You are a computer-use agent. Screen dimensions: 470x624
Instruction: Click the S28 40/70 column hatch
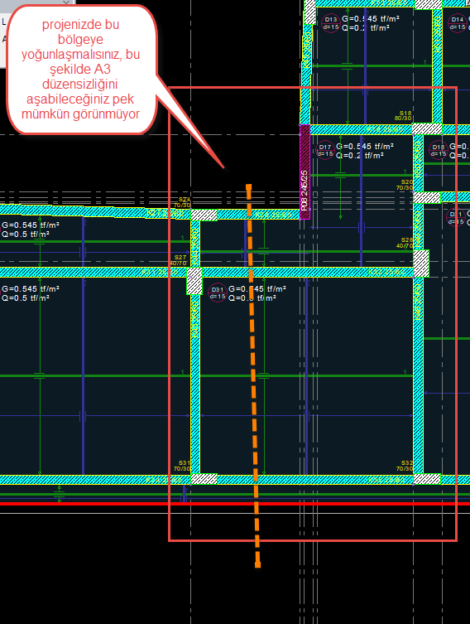tap(421, 263)
